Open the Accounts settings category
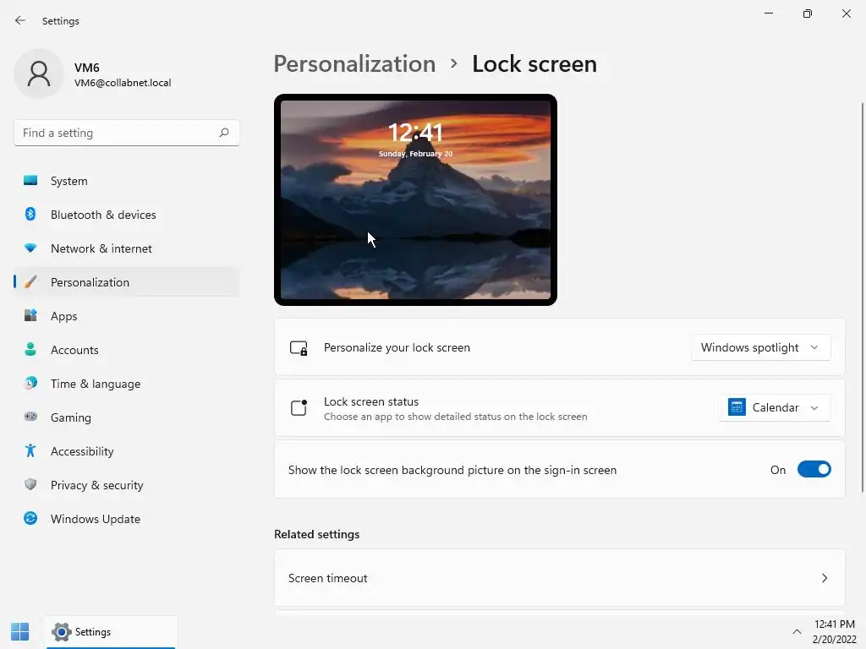 [127, 350]
